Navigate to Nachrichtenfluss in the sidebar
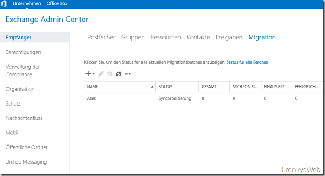Image resolution: width=325 pixels, height=176 pixels. (x=24, y=118)
